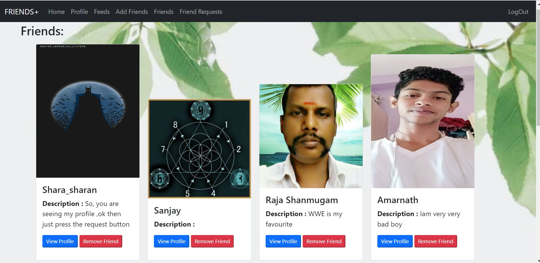
Task: Open the Profile nav item
Action: pyautogui.click(x=79, y=12)
